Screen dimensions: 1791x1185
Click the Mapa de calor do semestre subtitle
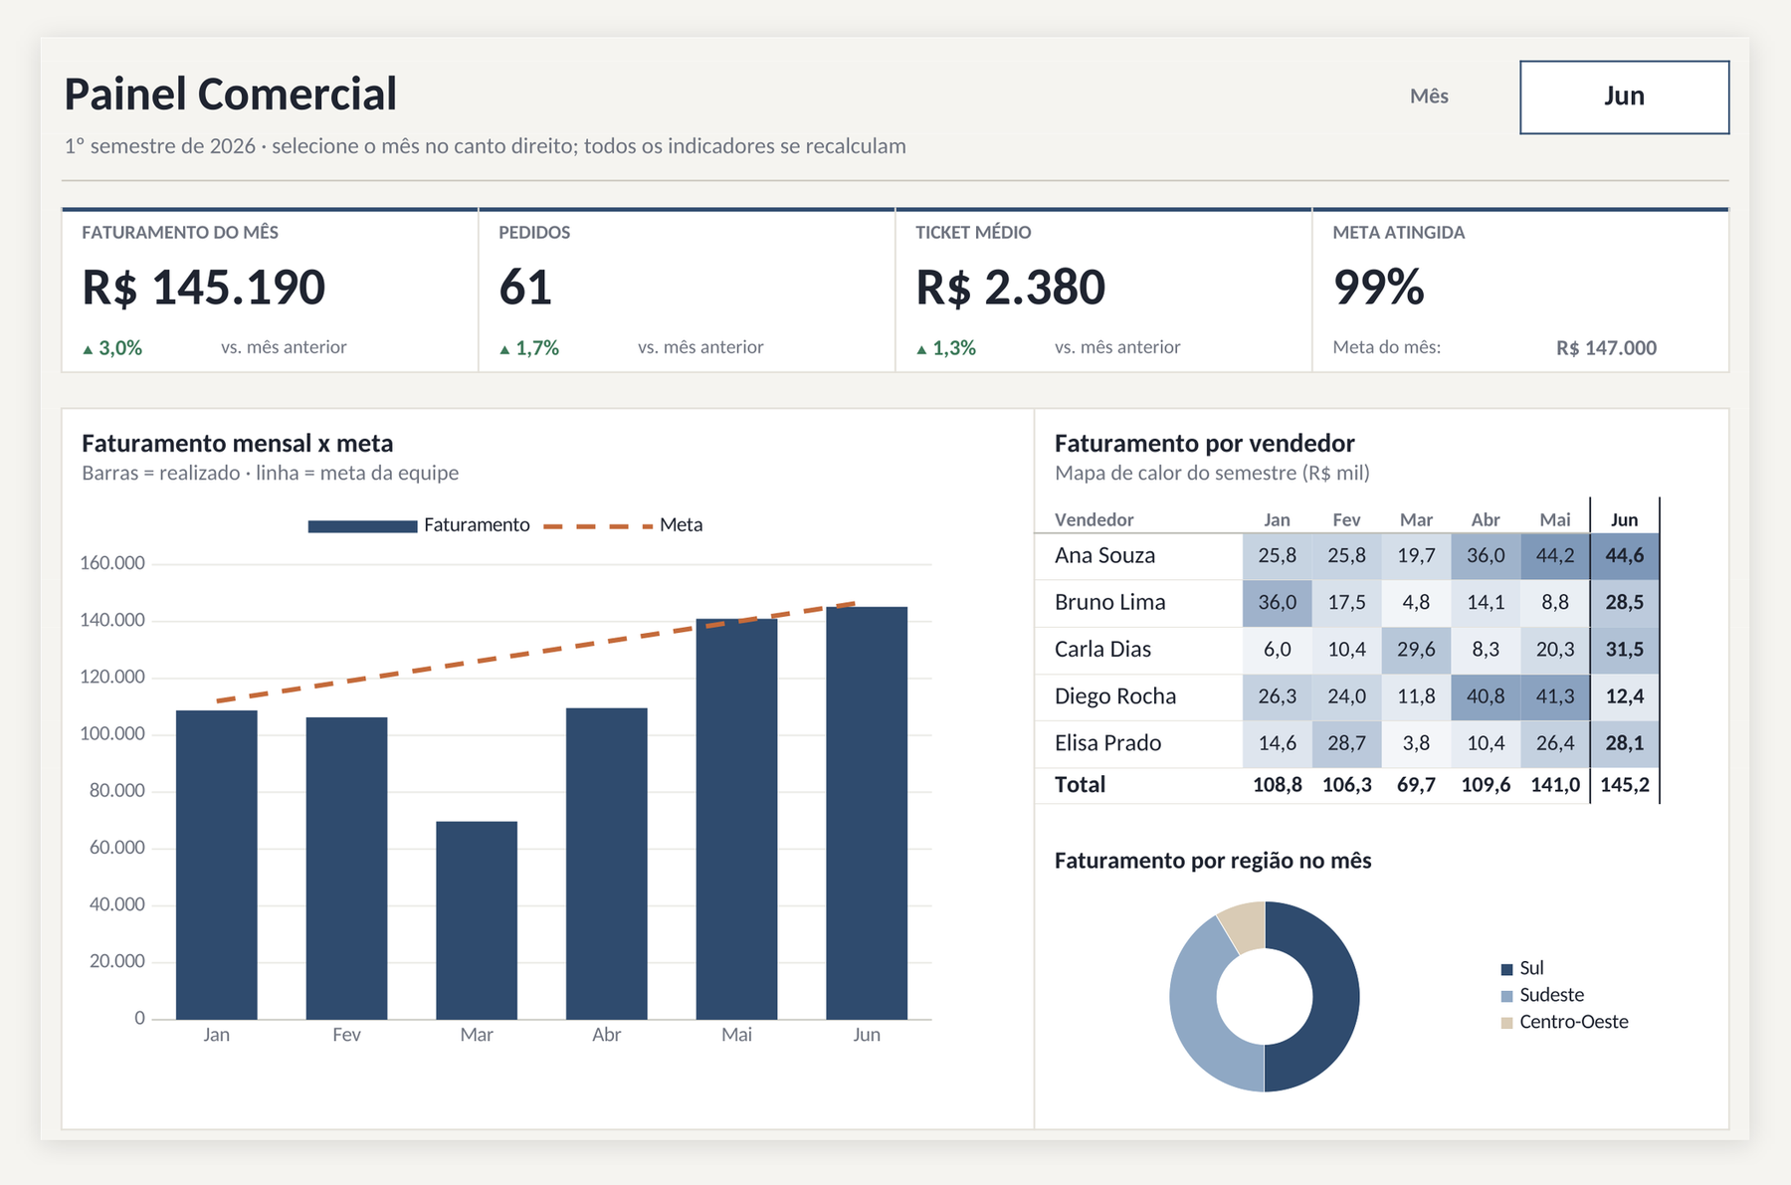click(1212, 473)
